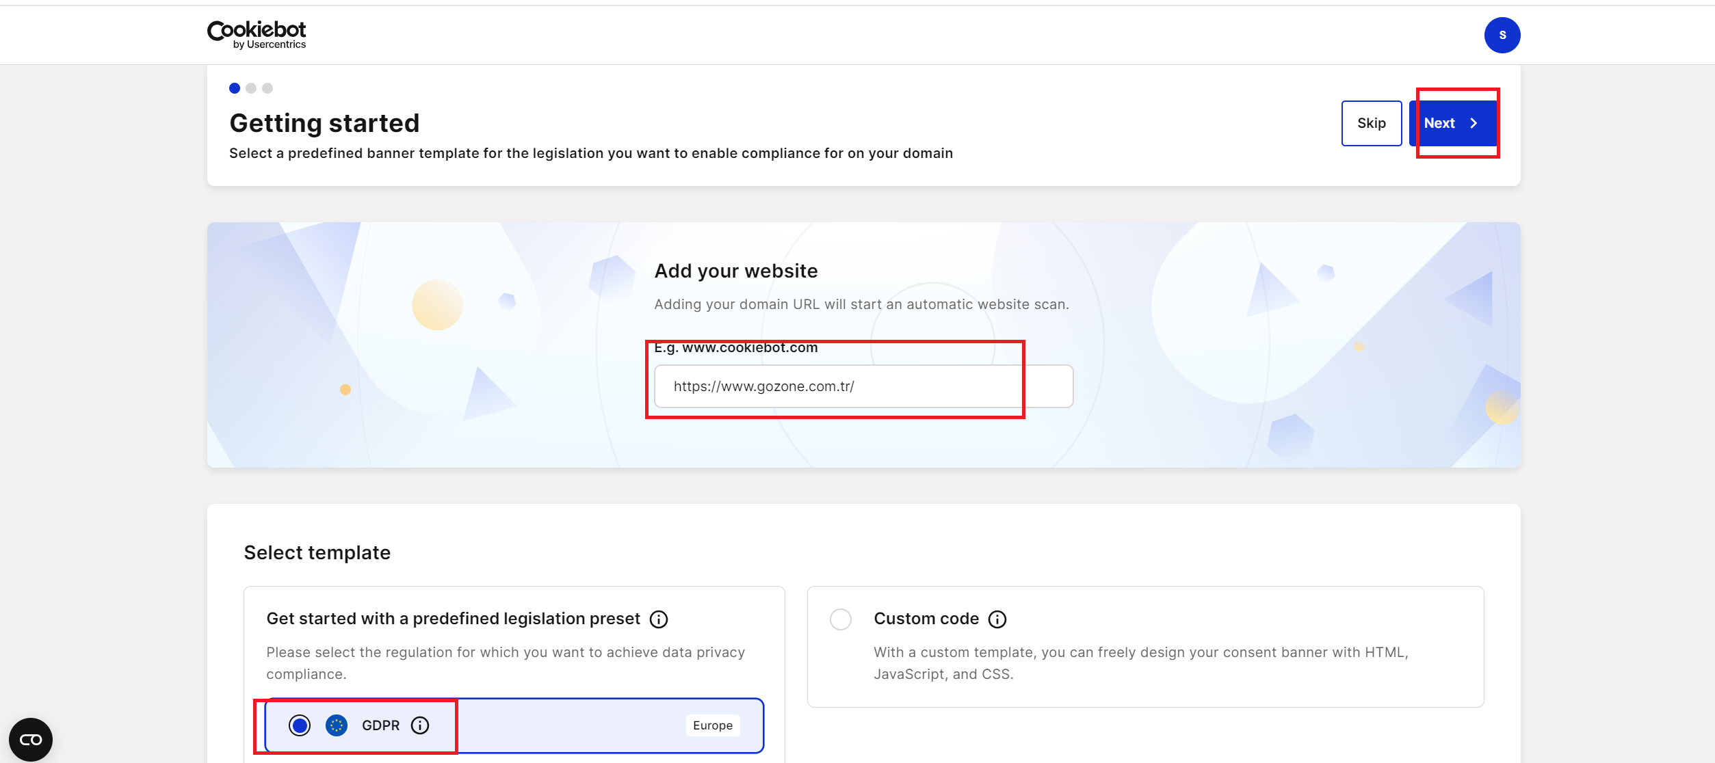Image resolution: width=1715 pixels, height=763 pixels.
Task: Click the Custom code title text
Action: 926,619
